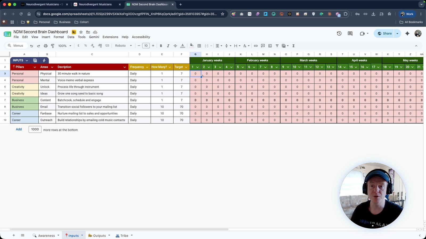Open the zoom 100% dropdown
426x239 pixels.
click(65, 46)
